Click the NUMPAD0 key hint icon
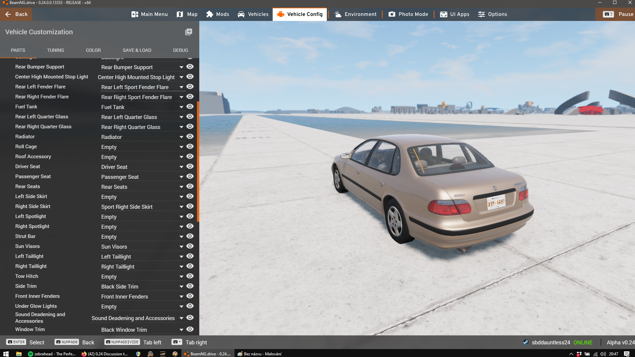The height and width of the screenshot is (357, 635). click(67, 342)
